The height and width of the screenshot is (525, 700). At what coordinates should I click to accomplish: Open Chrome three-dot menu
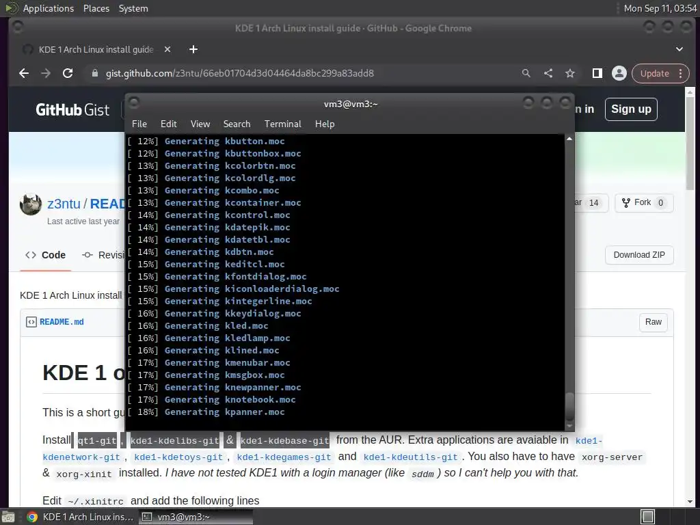click(x=681, y=73)
